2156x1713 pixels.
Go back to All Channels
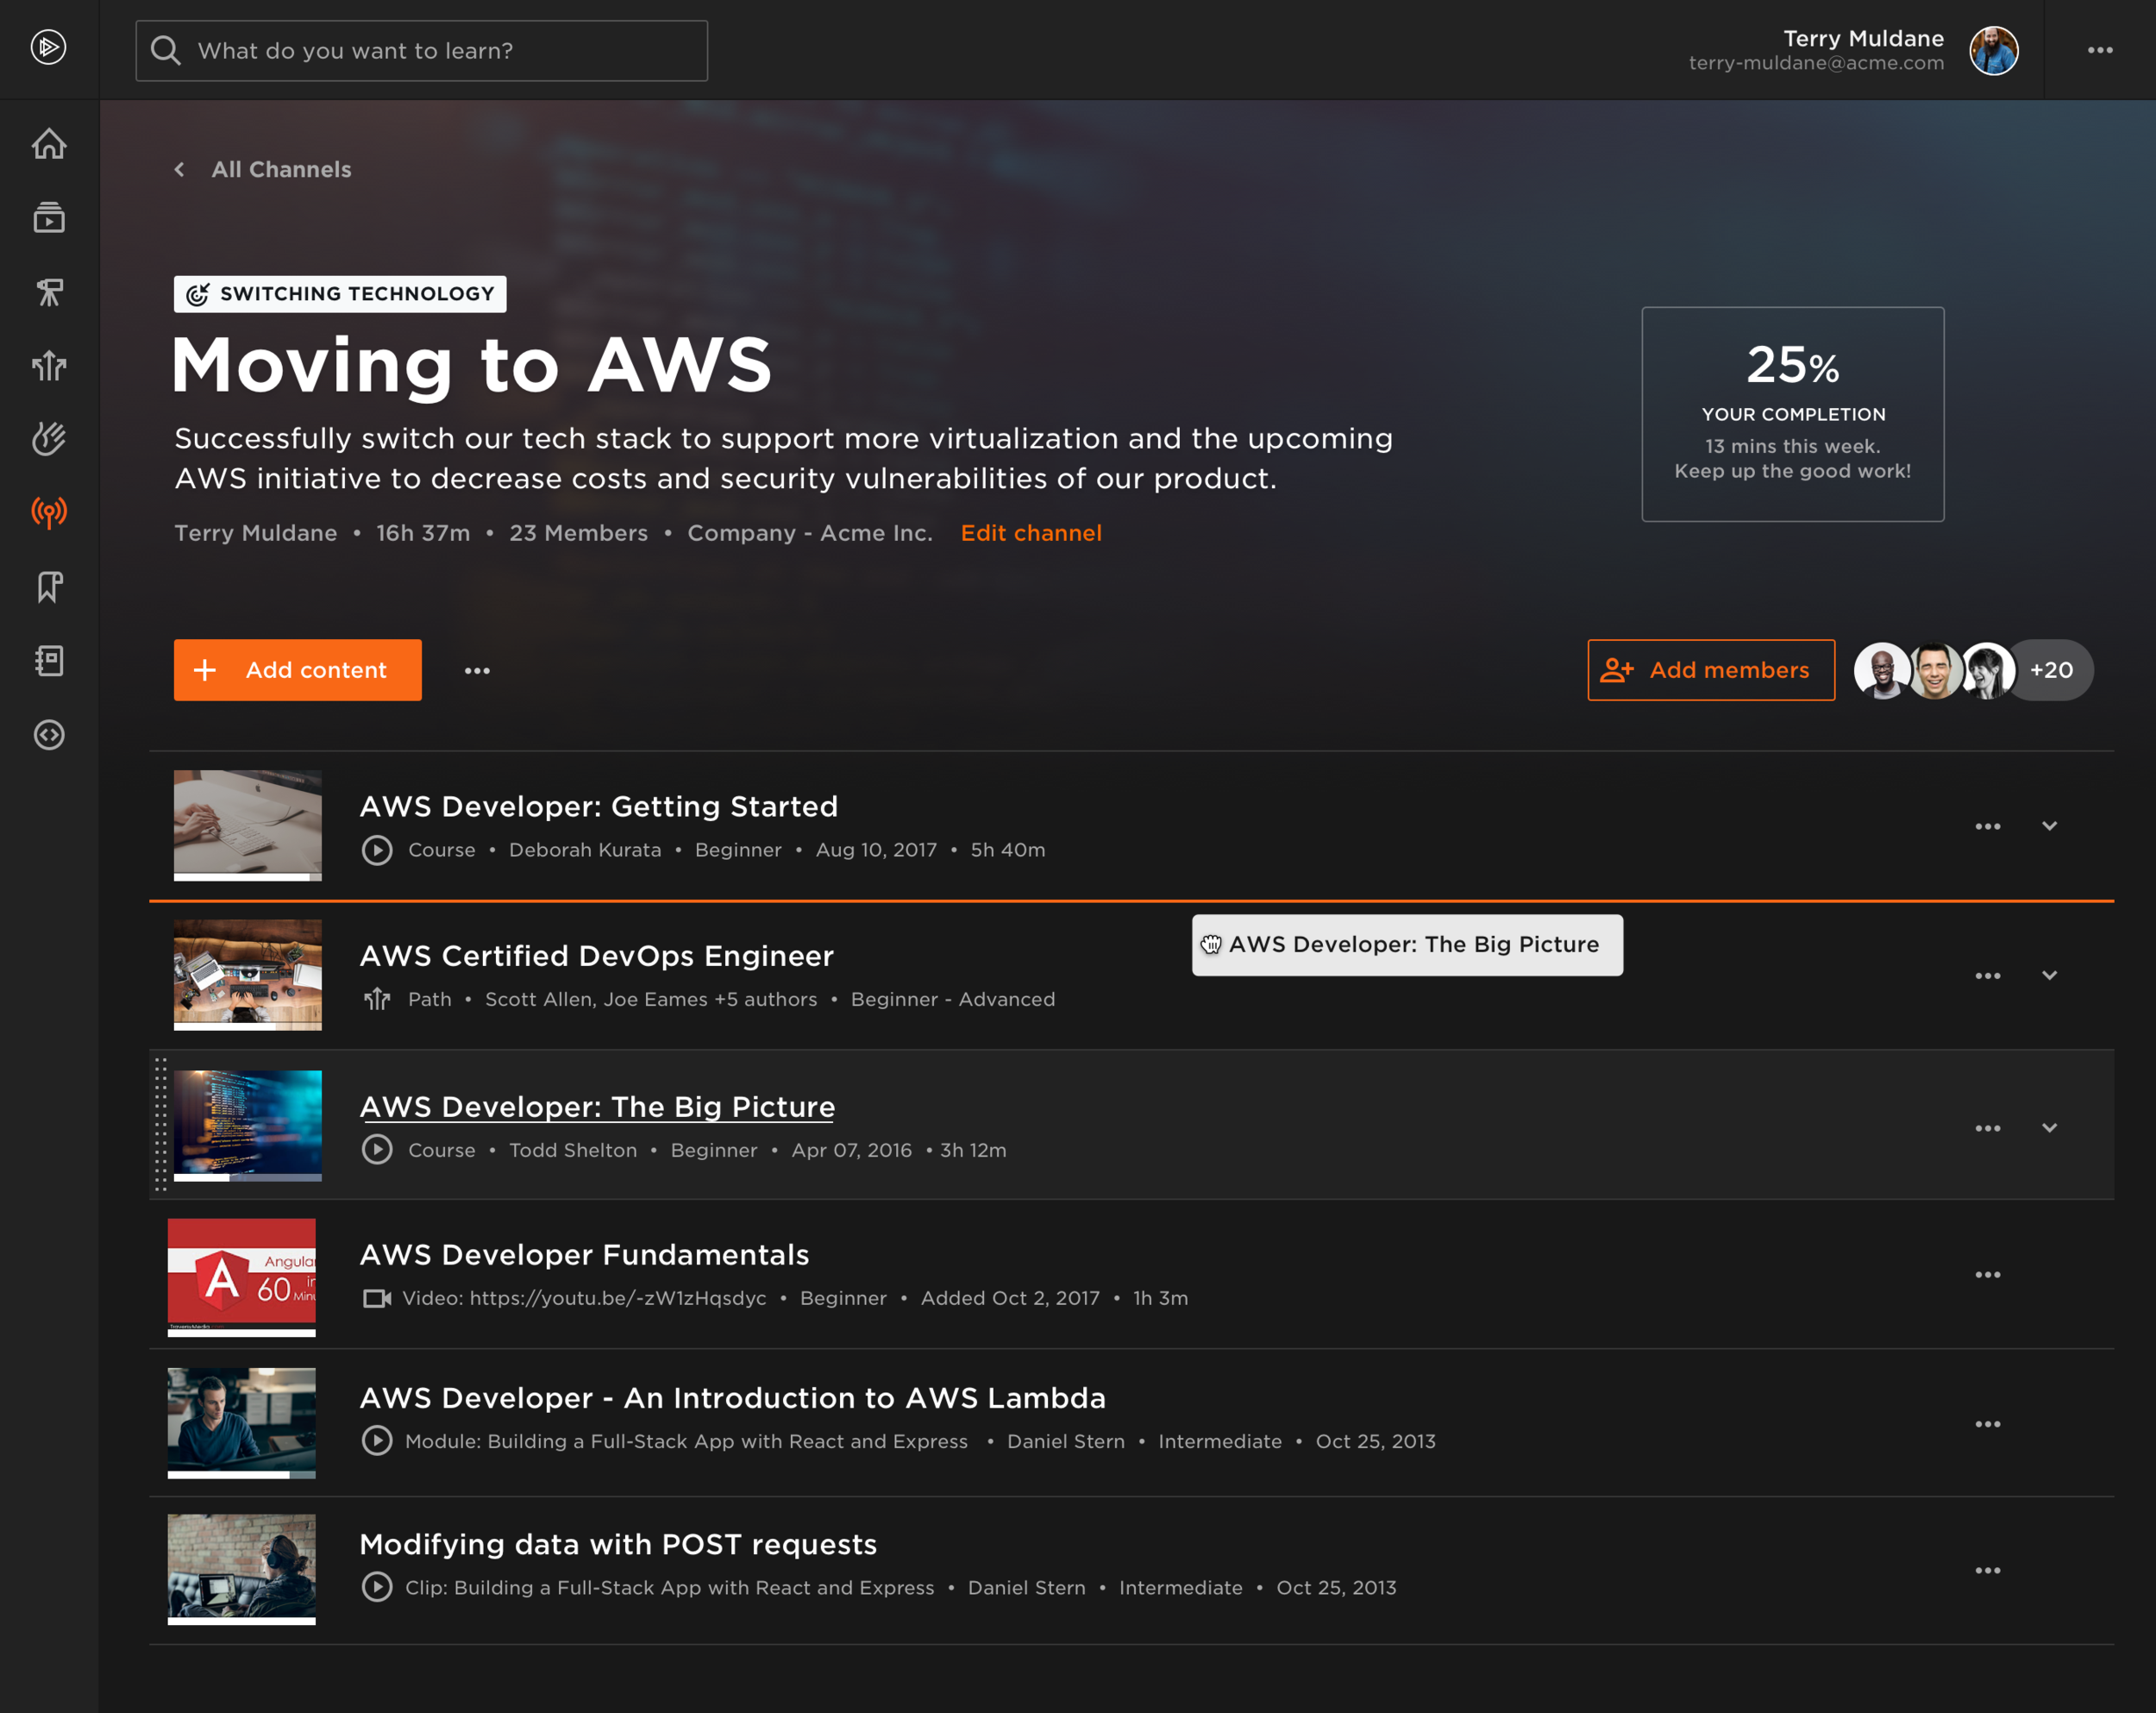263,169
